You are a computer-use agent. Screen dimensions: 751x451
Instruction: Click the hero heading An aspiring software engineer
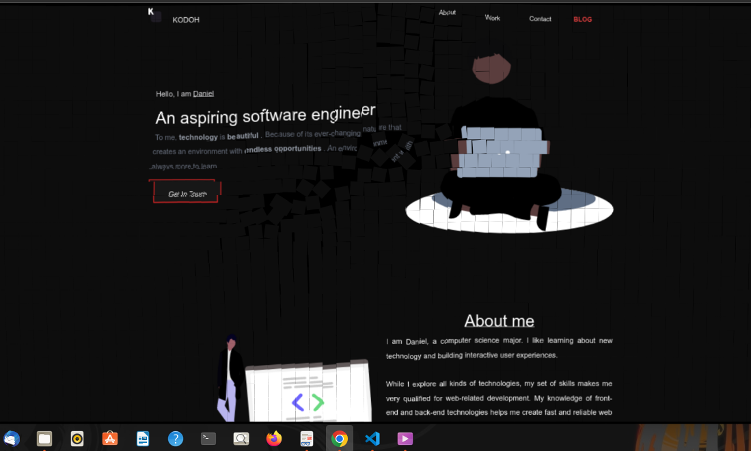pyautogui.click(x=265, y=115)
